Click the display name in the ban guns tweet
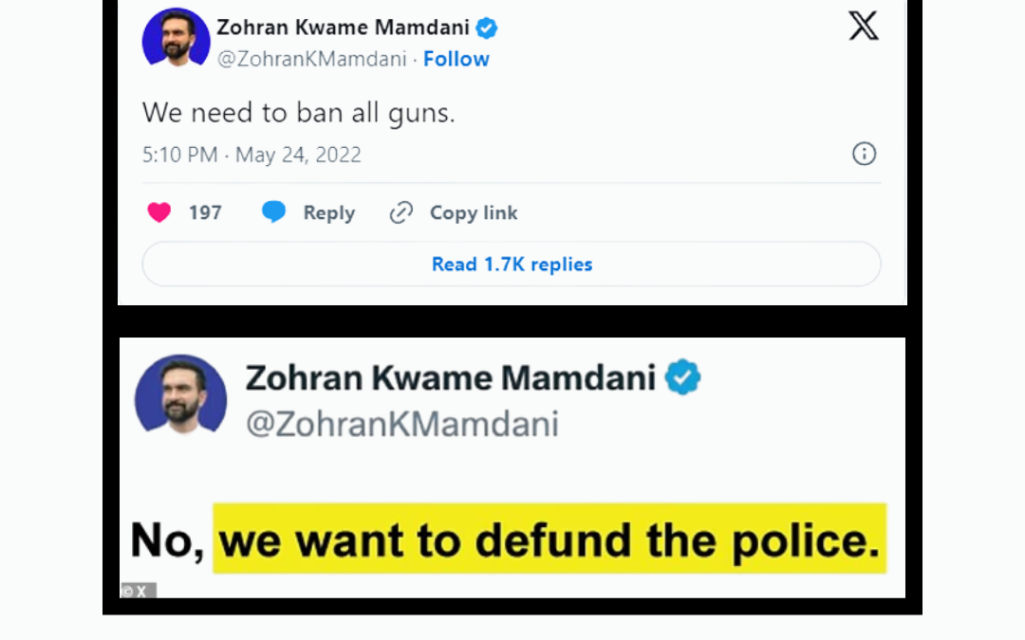This screenshot has width=1025, height=640. (343, 28)
